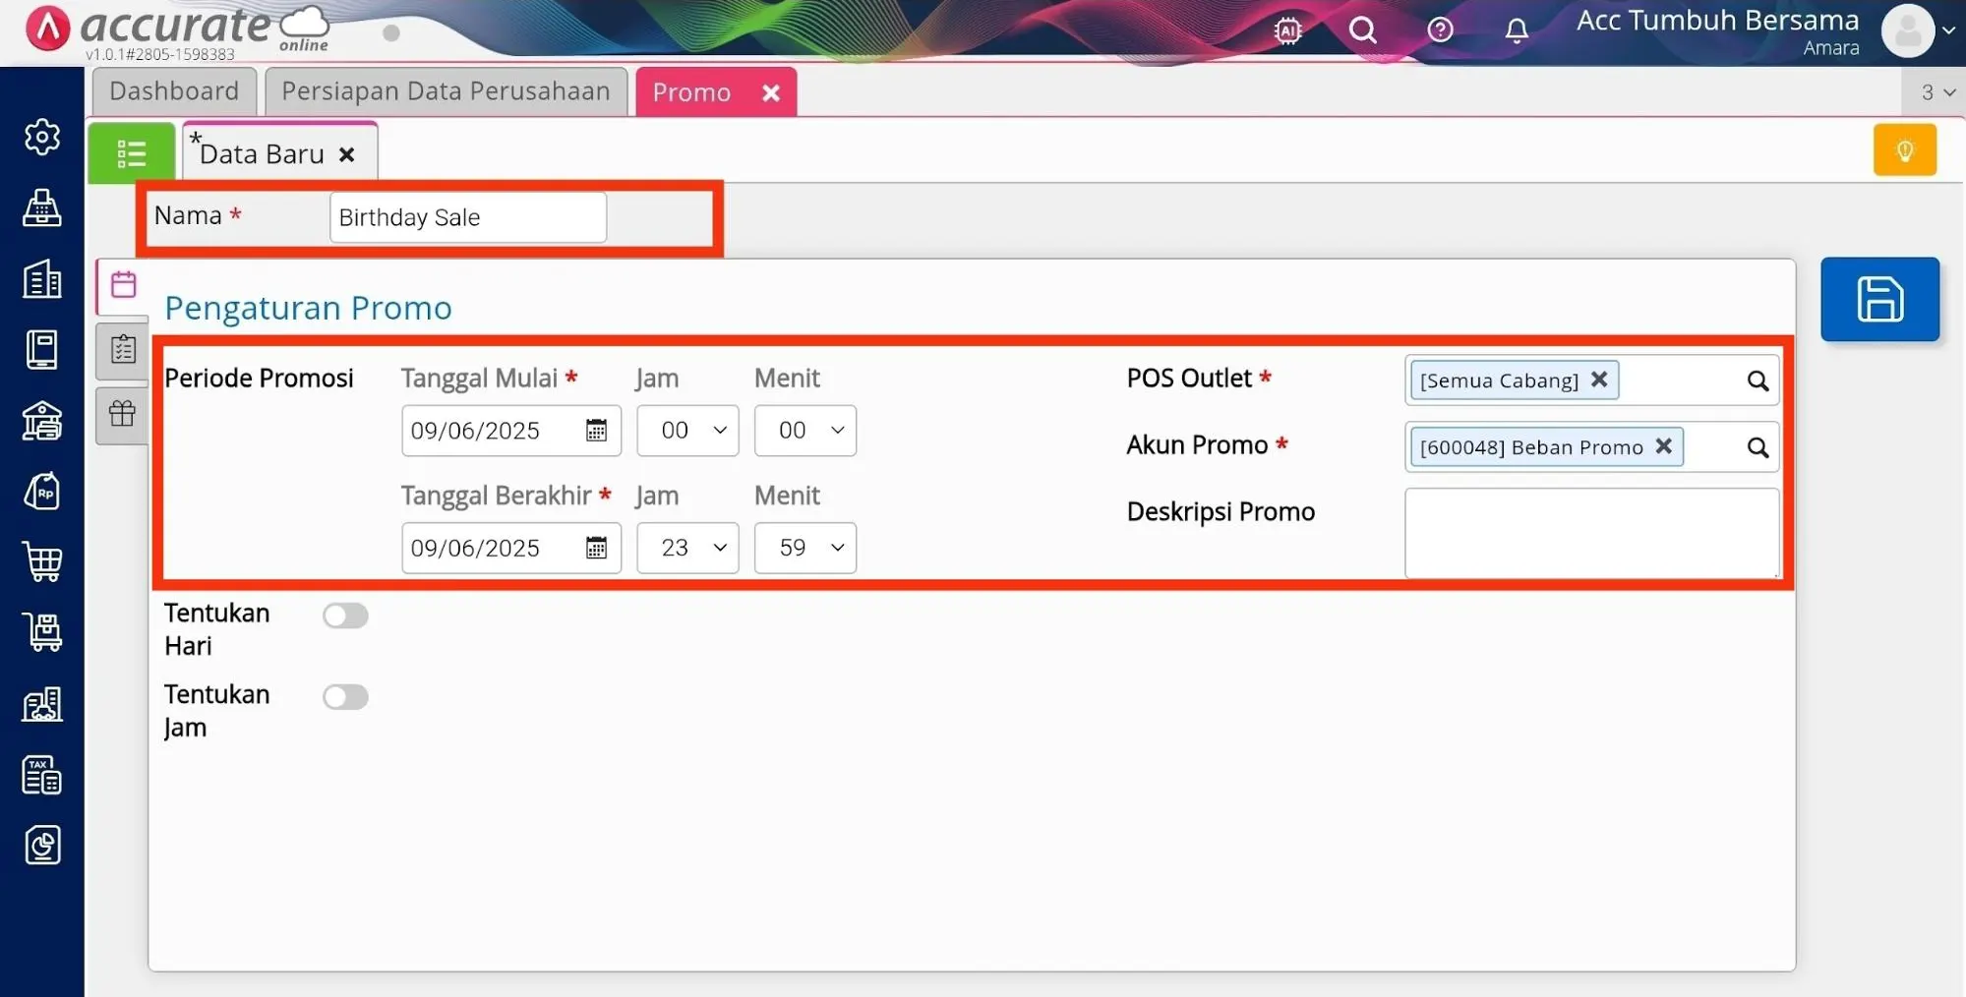Expand end Jam dropdown showing 23
The height and width of the screenshot is (997, 1966).
[687, 548]
